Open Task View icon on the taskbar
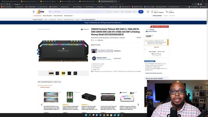The width and height of the screenshot is (208, 117). [93, 115]
